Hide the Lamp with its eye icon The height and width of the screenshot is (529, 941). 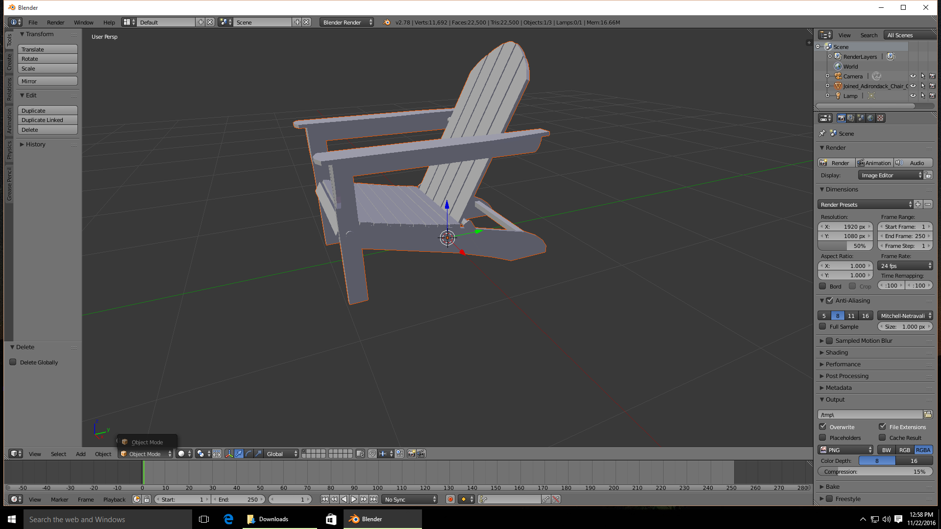(x=913, y=96)
